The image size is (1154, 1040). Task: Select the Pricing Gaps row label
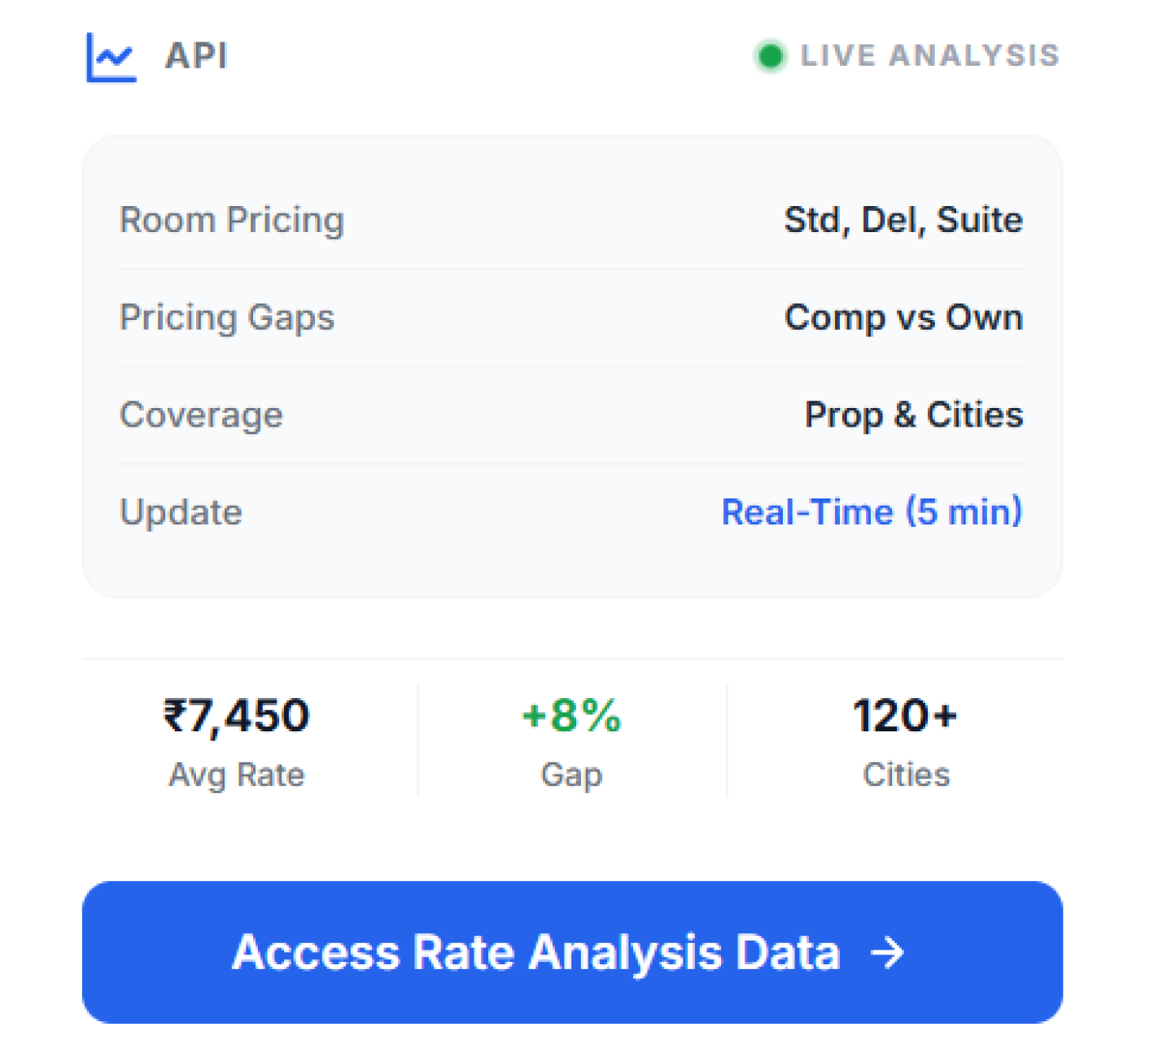point(227,318)
